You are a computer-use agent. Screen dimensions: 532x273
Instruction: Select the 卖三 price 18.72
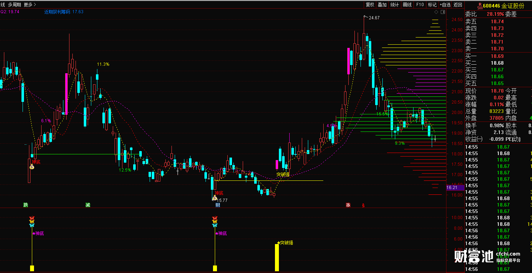point(497,35)
